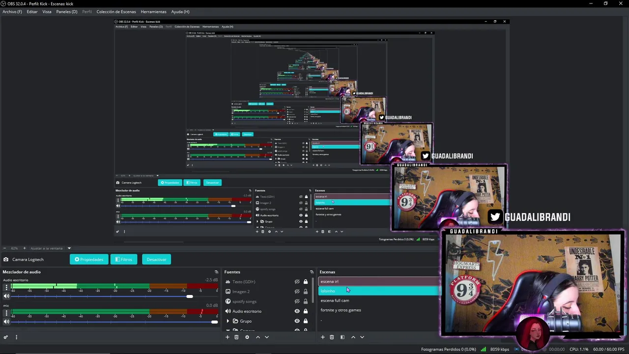Pop out the Mezclador de audio dock
The height and width of the screenshot is (354, 629).
tap(216, 272)
